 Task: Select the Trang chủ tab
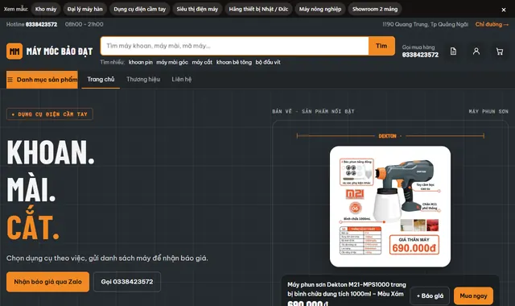point(101,80)
